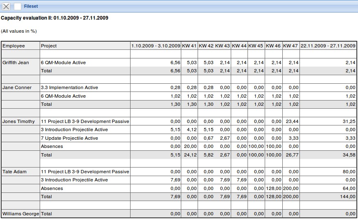Screen dimensions: 358x219
Task: Select the KW 41 column header
Action: pyautogui.click(x=189, y=46)
